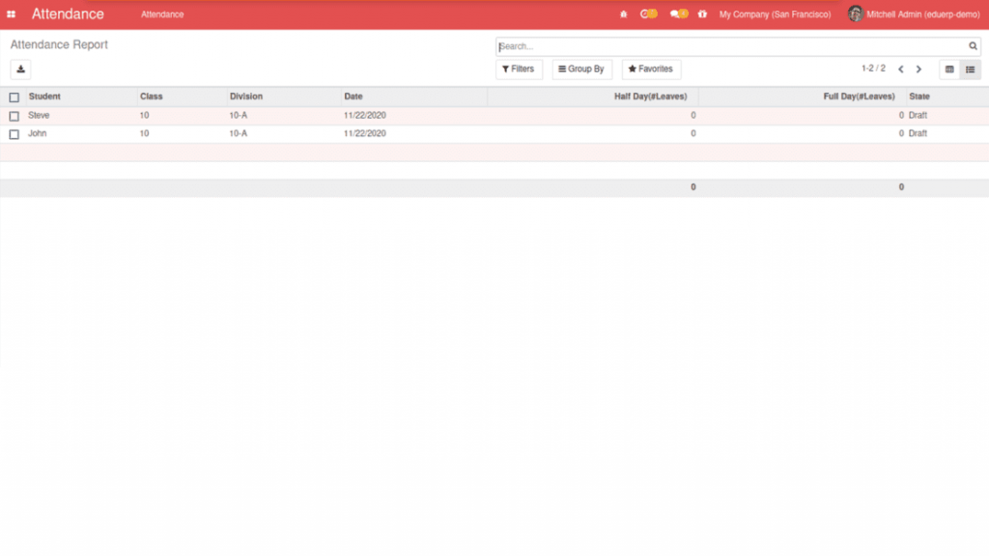
Task: Sort by State column header
Action: [919, 97]
